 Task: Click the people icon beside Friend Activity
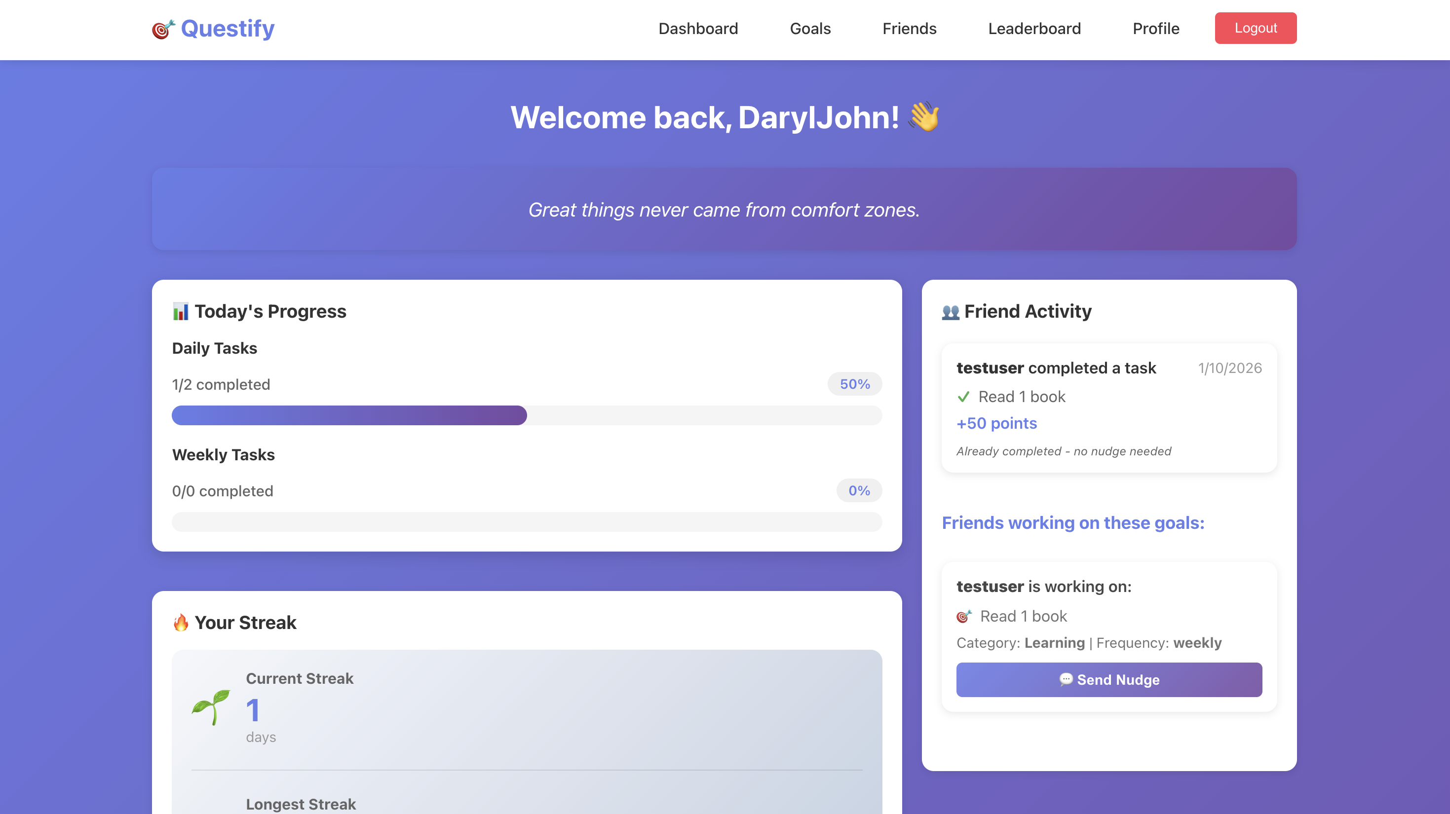950,312
